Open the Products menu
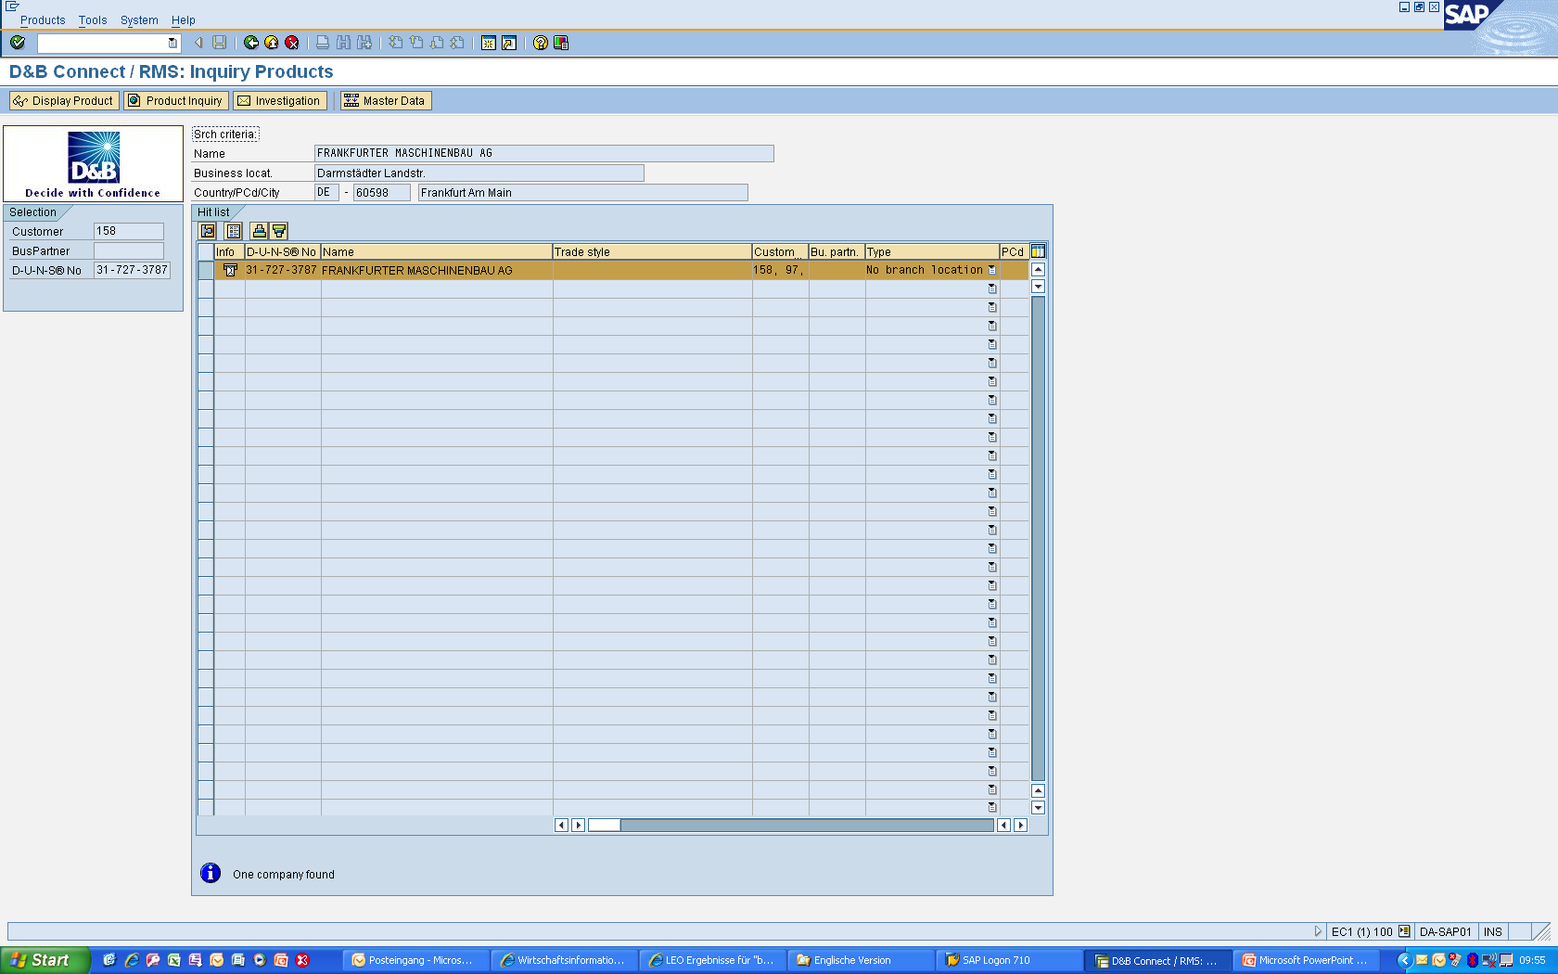Viewport: 1558px width, 974px height. pyautogui.click(x=43, y=19)
